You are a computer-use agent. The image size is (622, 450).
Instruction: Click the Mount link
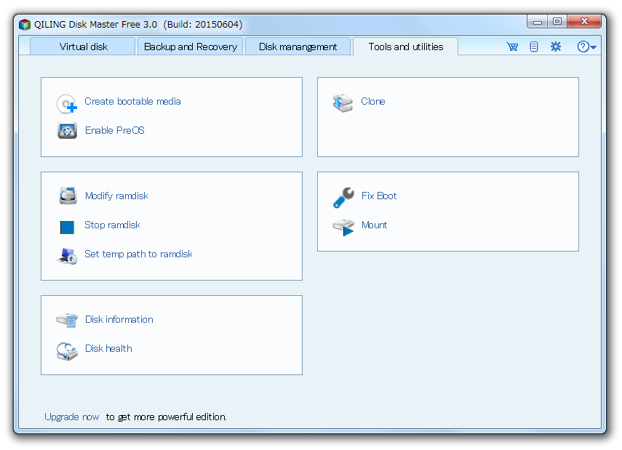pos(374,225)
